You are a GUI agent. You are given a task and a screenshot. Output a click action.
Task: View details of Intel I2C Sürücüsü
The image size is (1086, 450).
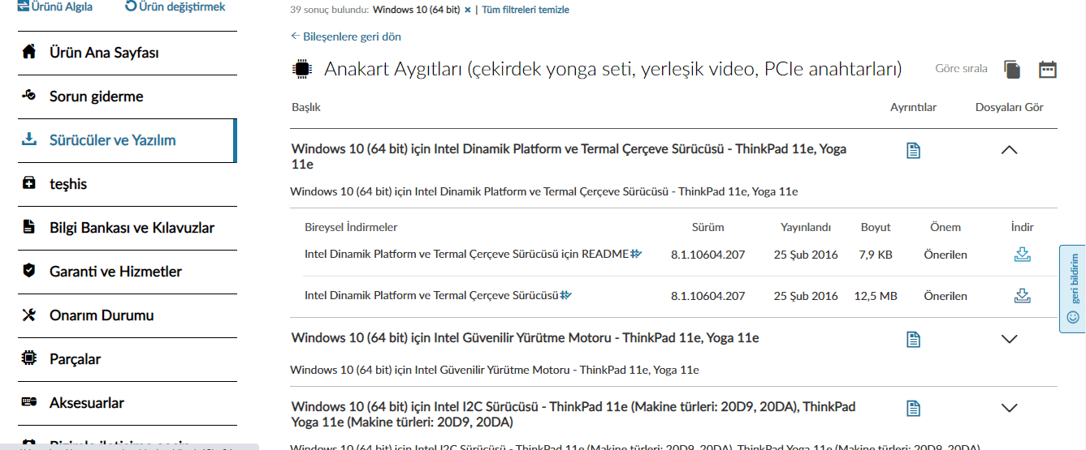pos(914,408)
